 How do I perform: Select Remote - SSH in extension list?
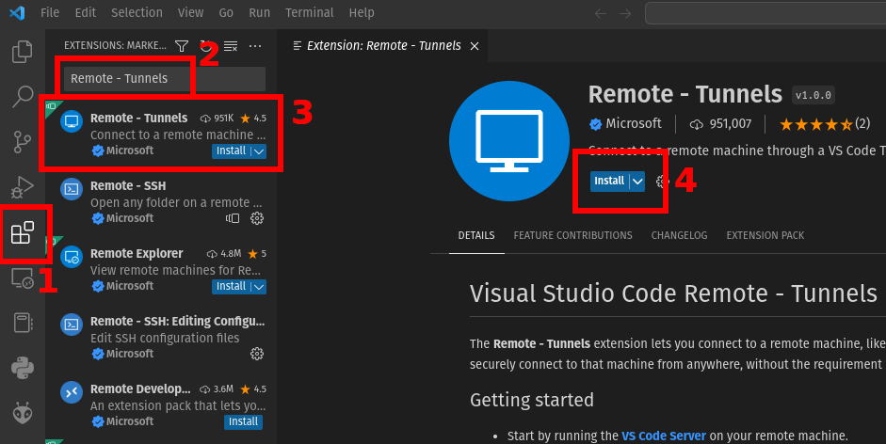pos(161,202)
